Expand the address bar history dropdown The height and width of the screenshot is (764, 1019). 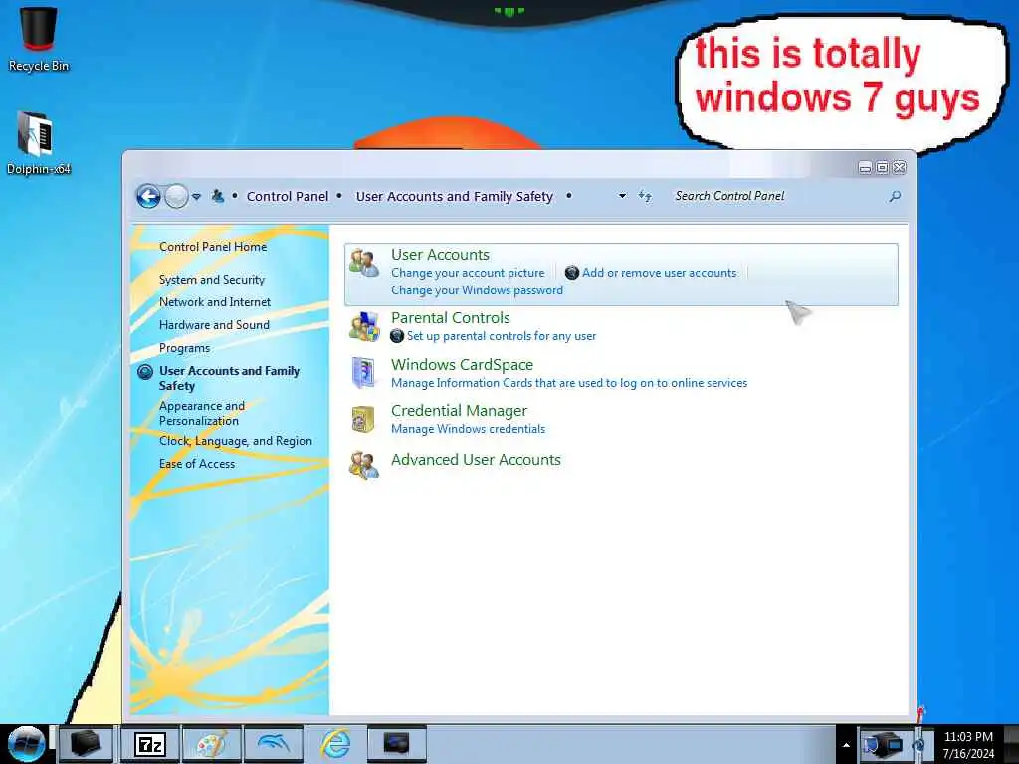coord(622,196)
